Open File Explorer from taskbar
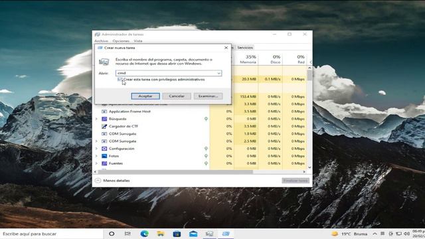The height and width of the screenshot is (239, 425). tap(161, 234)
